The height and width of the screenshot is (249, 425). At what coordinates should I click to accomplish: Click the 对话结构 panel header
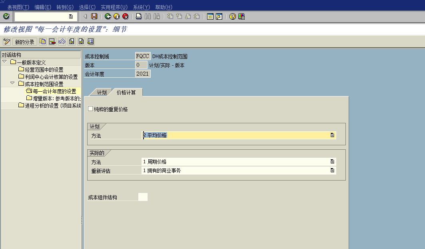[x=41, y=54]
